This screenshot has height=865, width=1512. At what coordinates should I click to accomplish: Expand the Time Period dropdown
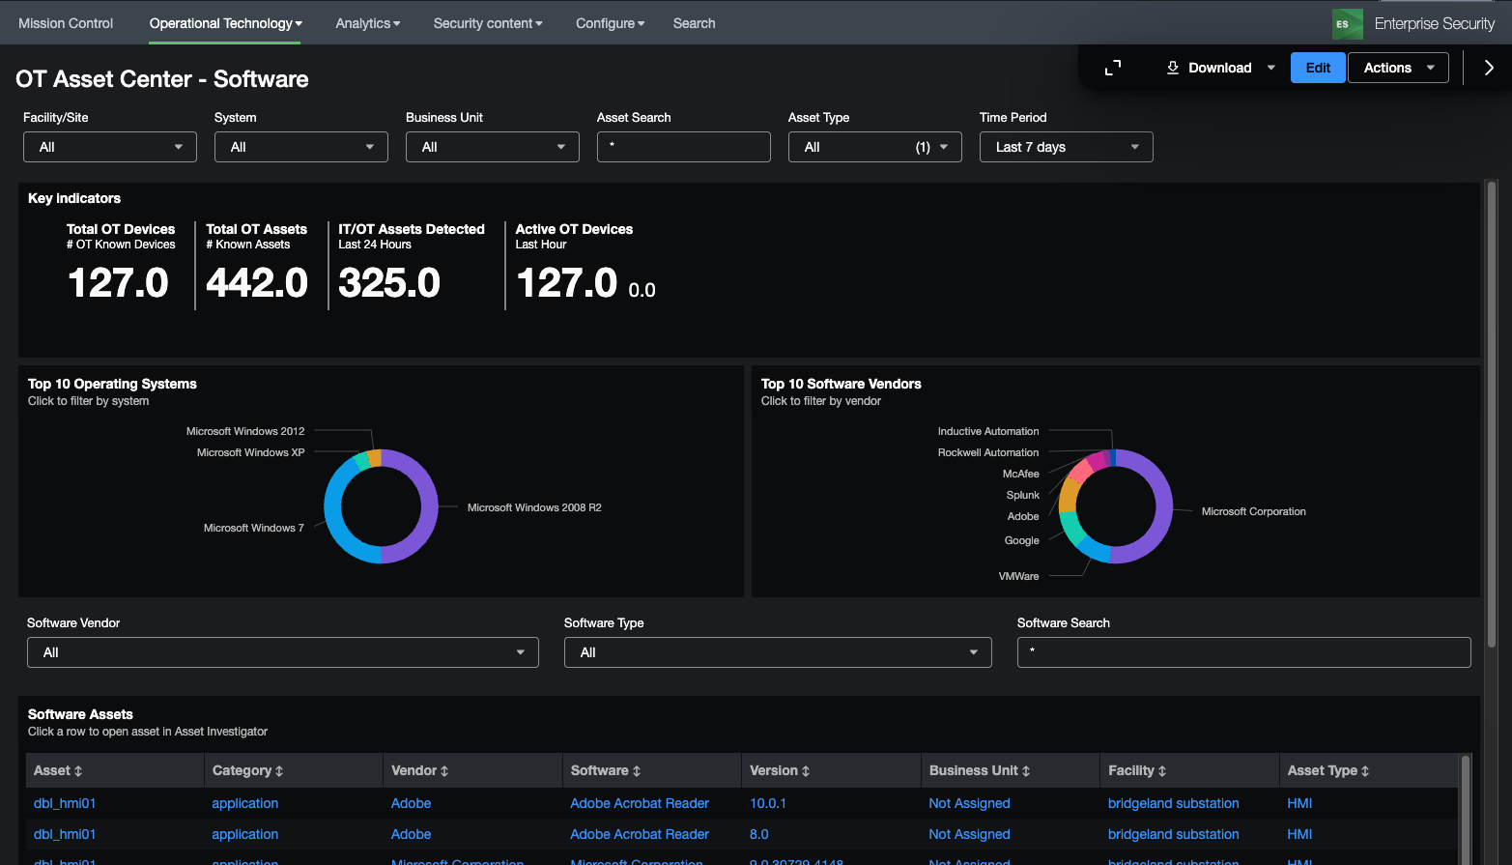tap(1066, 147)
